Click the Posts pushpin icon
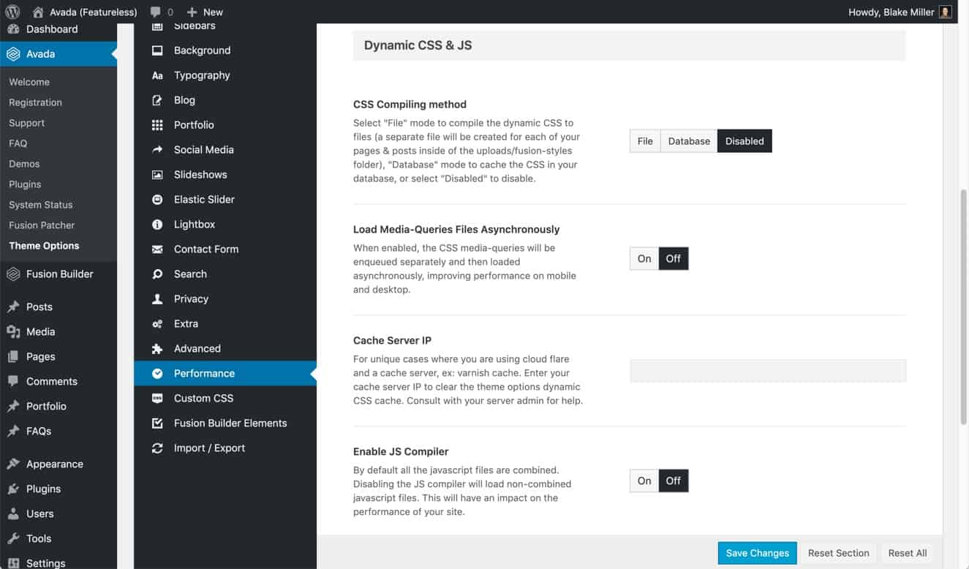 (x=13, y=307)
